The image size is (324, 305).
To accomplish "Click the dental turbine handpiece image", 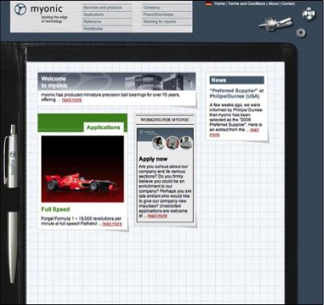I will (275, 24).
